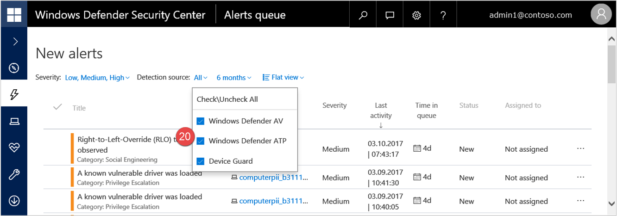This screenshot has width=617, height=216.
Task: Select the machines list laptop icon
Action: (14, 121)
